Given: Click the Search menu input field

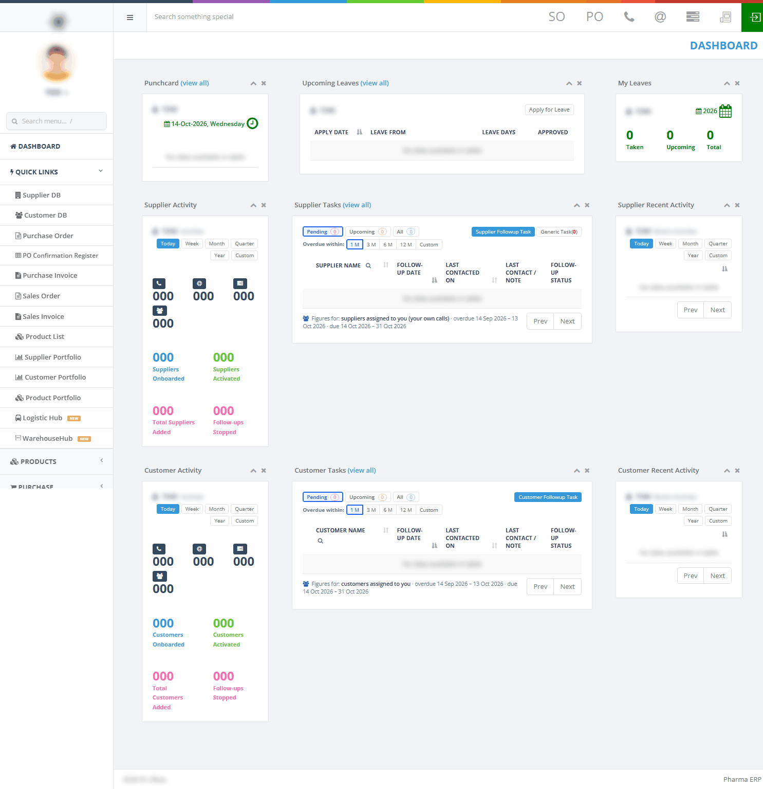Looking at the screenshot, I should pyautogui.click(x=57, y=121).
